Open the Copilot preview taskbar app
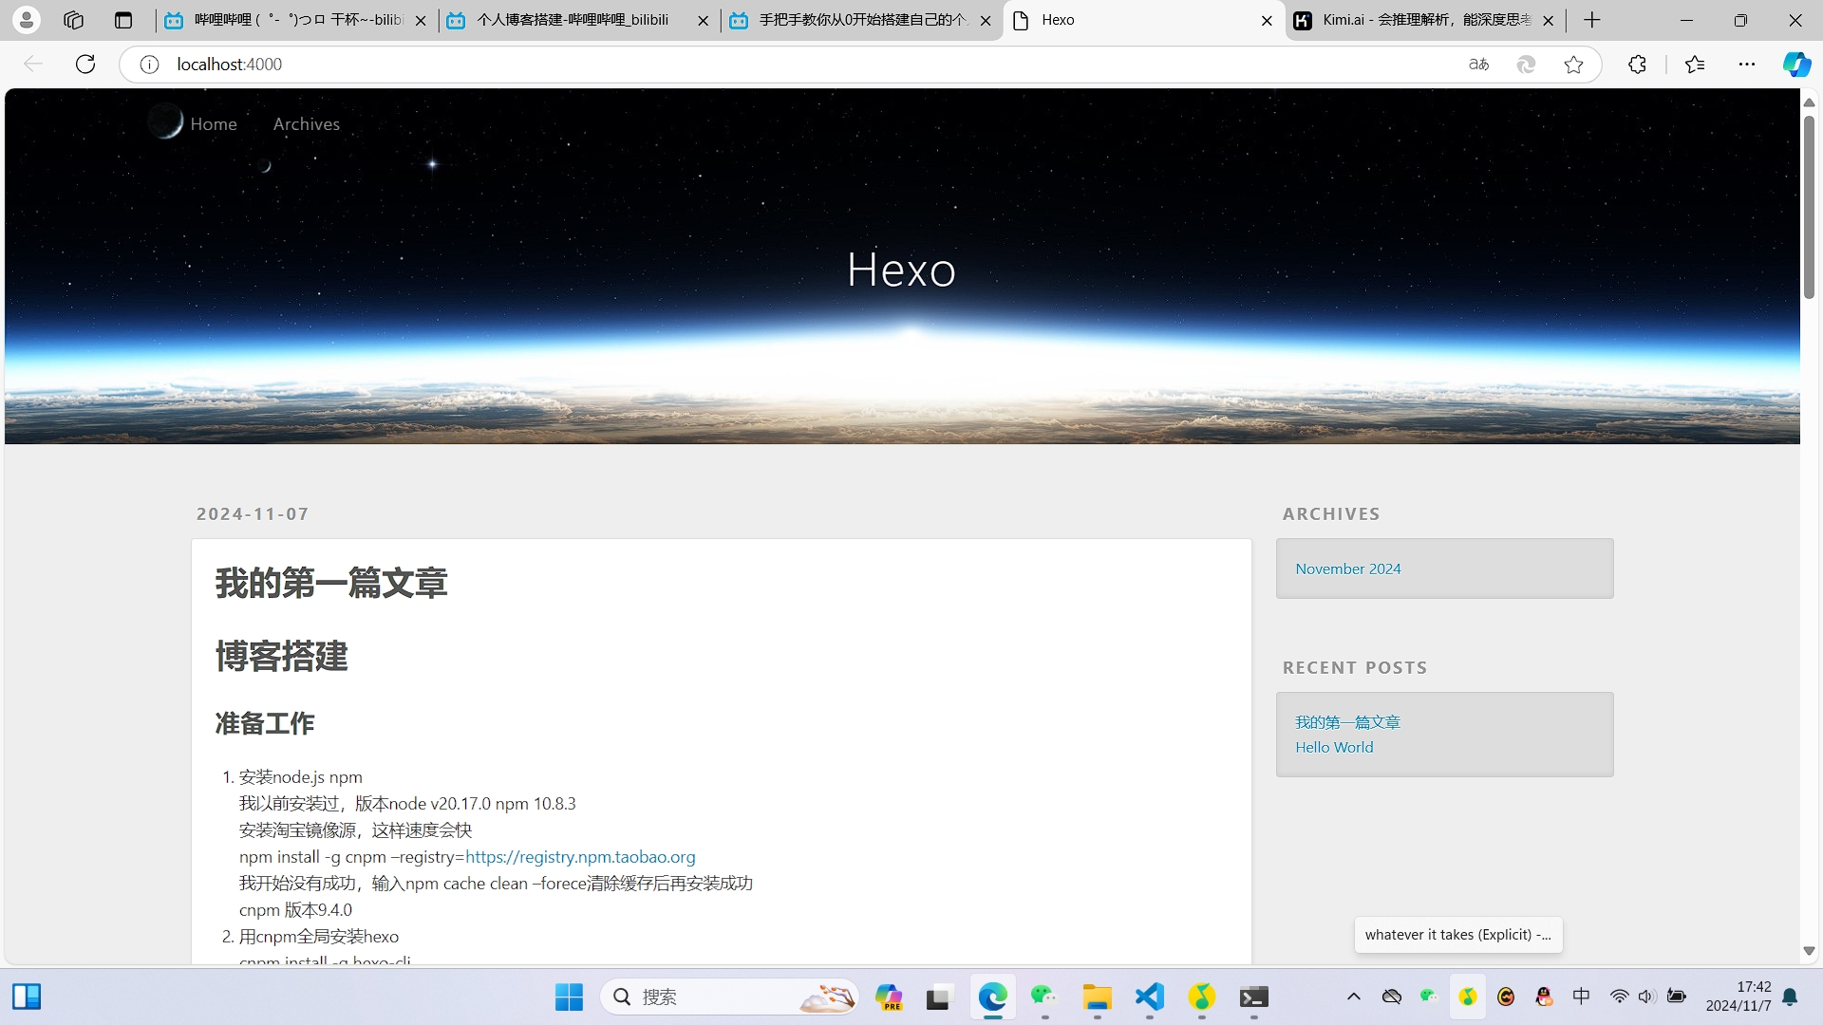 (x=889, y=997)
